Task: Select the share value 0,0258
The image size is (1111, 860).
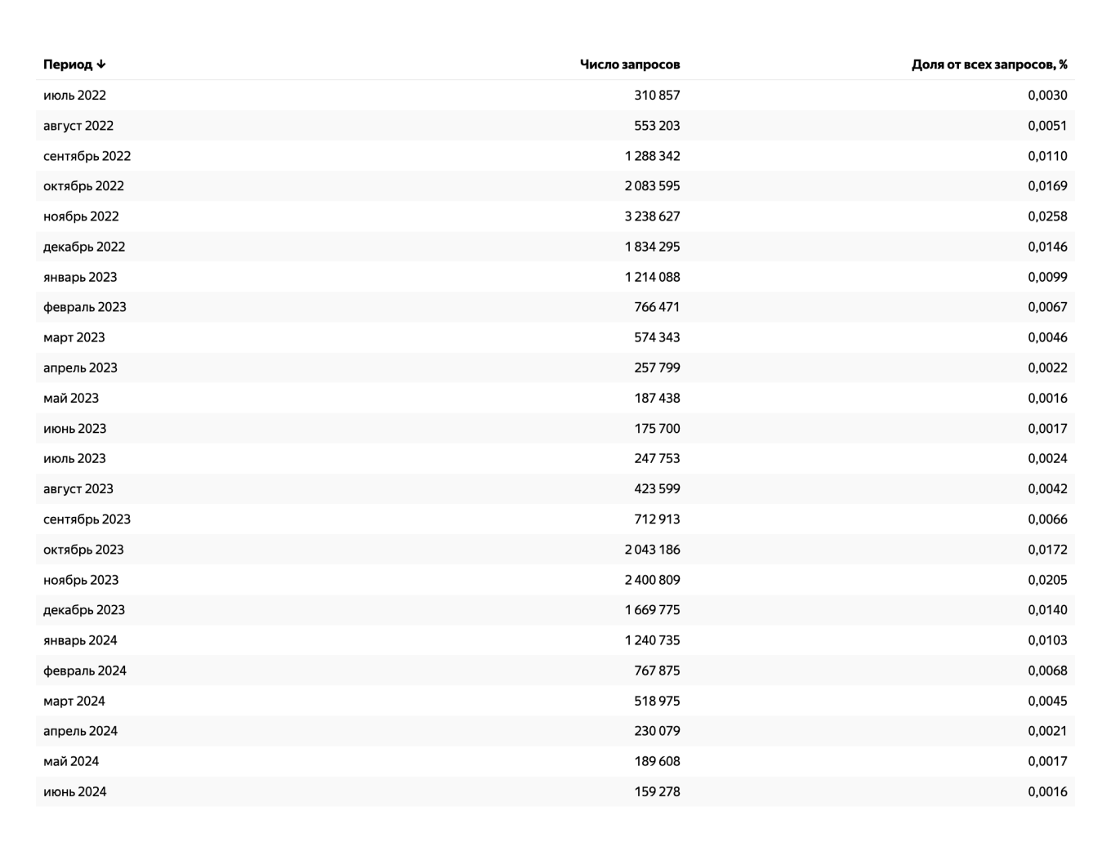Action: pos(1047,216)
